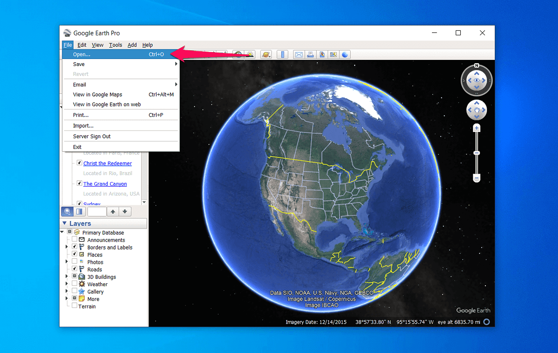Toggle the sunlight toolbar icon

click(250, 55)
